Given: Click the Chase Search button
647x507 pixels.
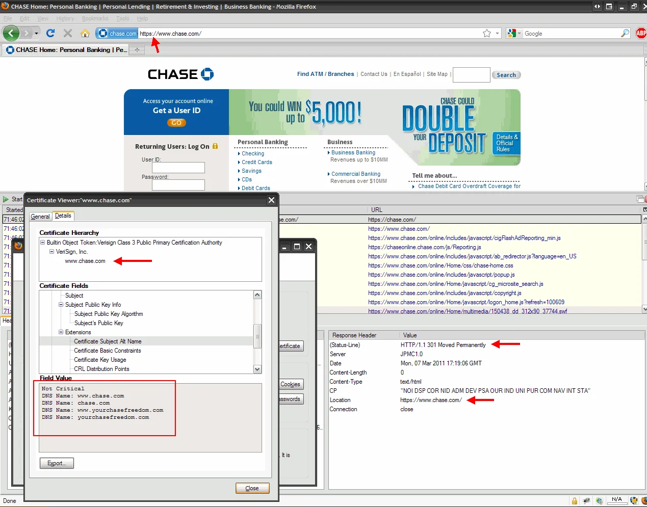Looking at the screenshot, I should point(506,75).
